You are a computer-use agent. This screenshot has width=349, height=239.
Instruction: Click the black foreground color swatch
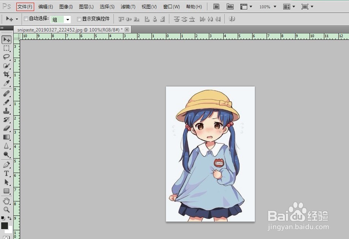click(x=5, y=226)
